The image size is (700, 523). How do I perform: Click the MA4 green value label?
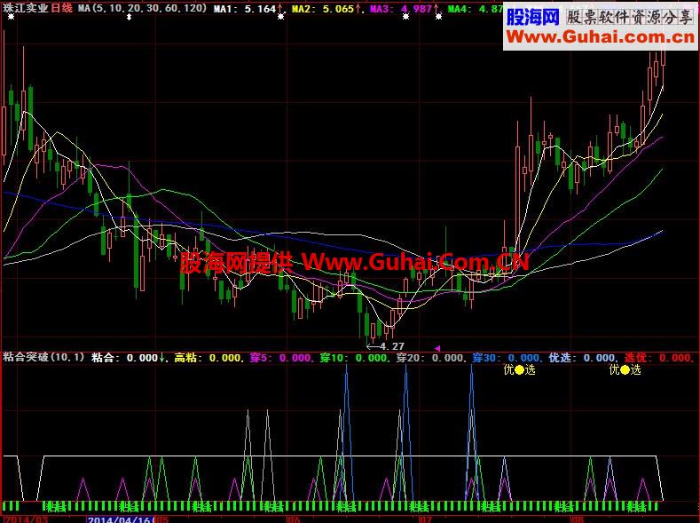coord(475,9)
